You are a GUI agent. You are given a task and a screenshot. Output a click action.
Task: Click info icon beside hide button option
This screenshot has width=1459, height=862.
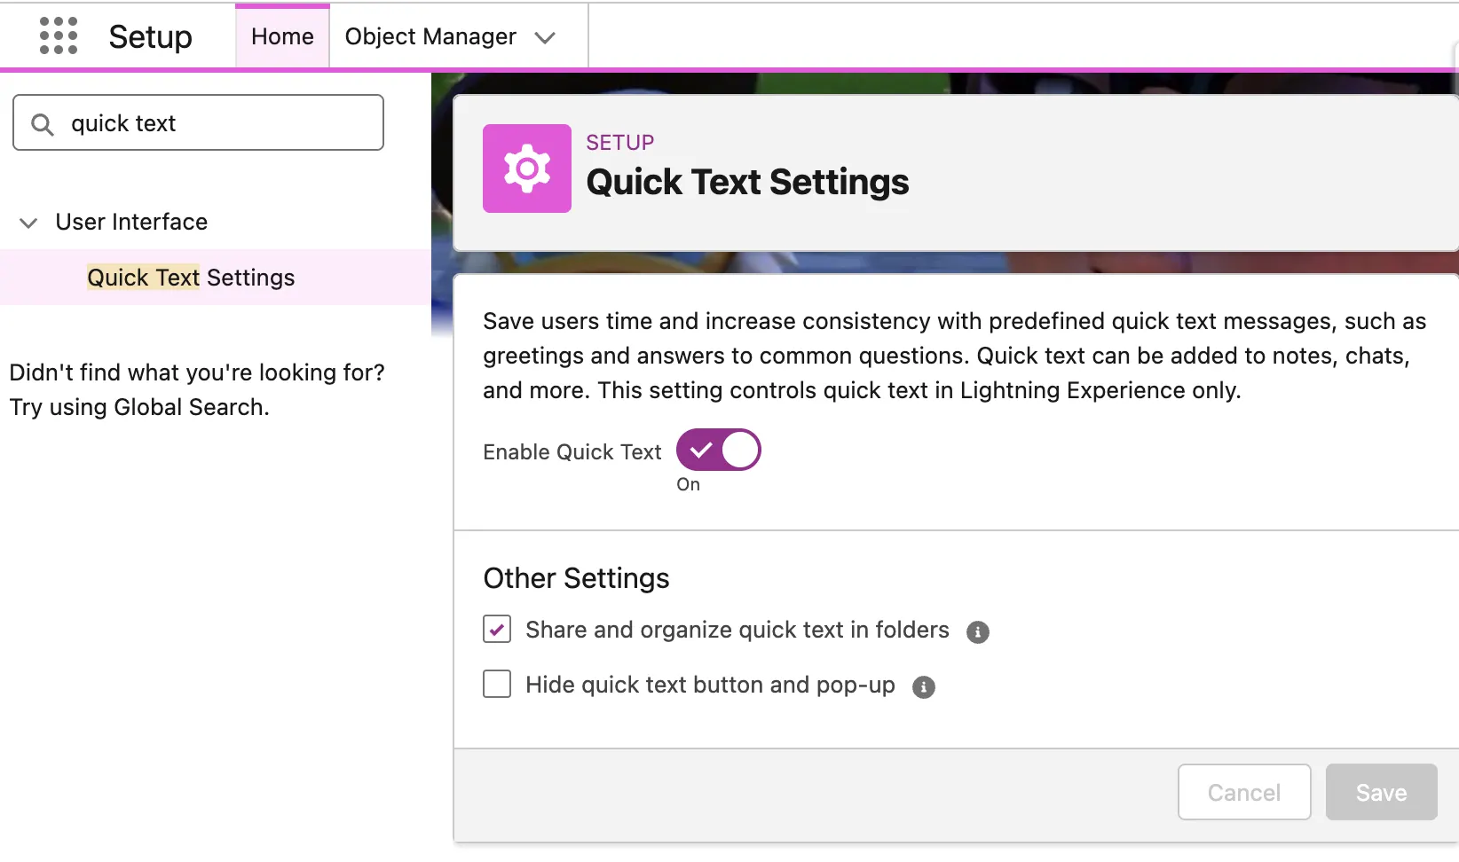[x=923, y=687]
